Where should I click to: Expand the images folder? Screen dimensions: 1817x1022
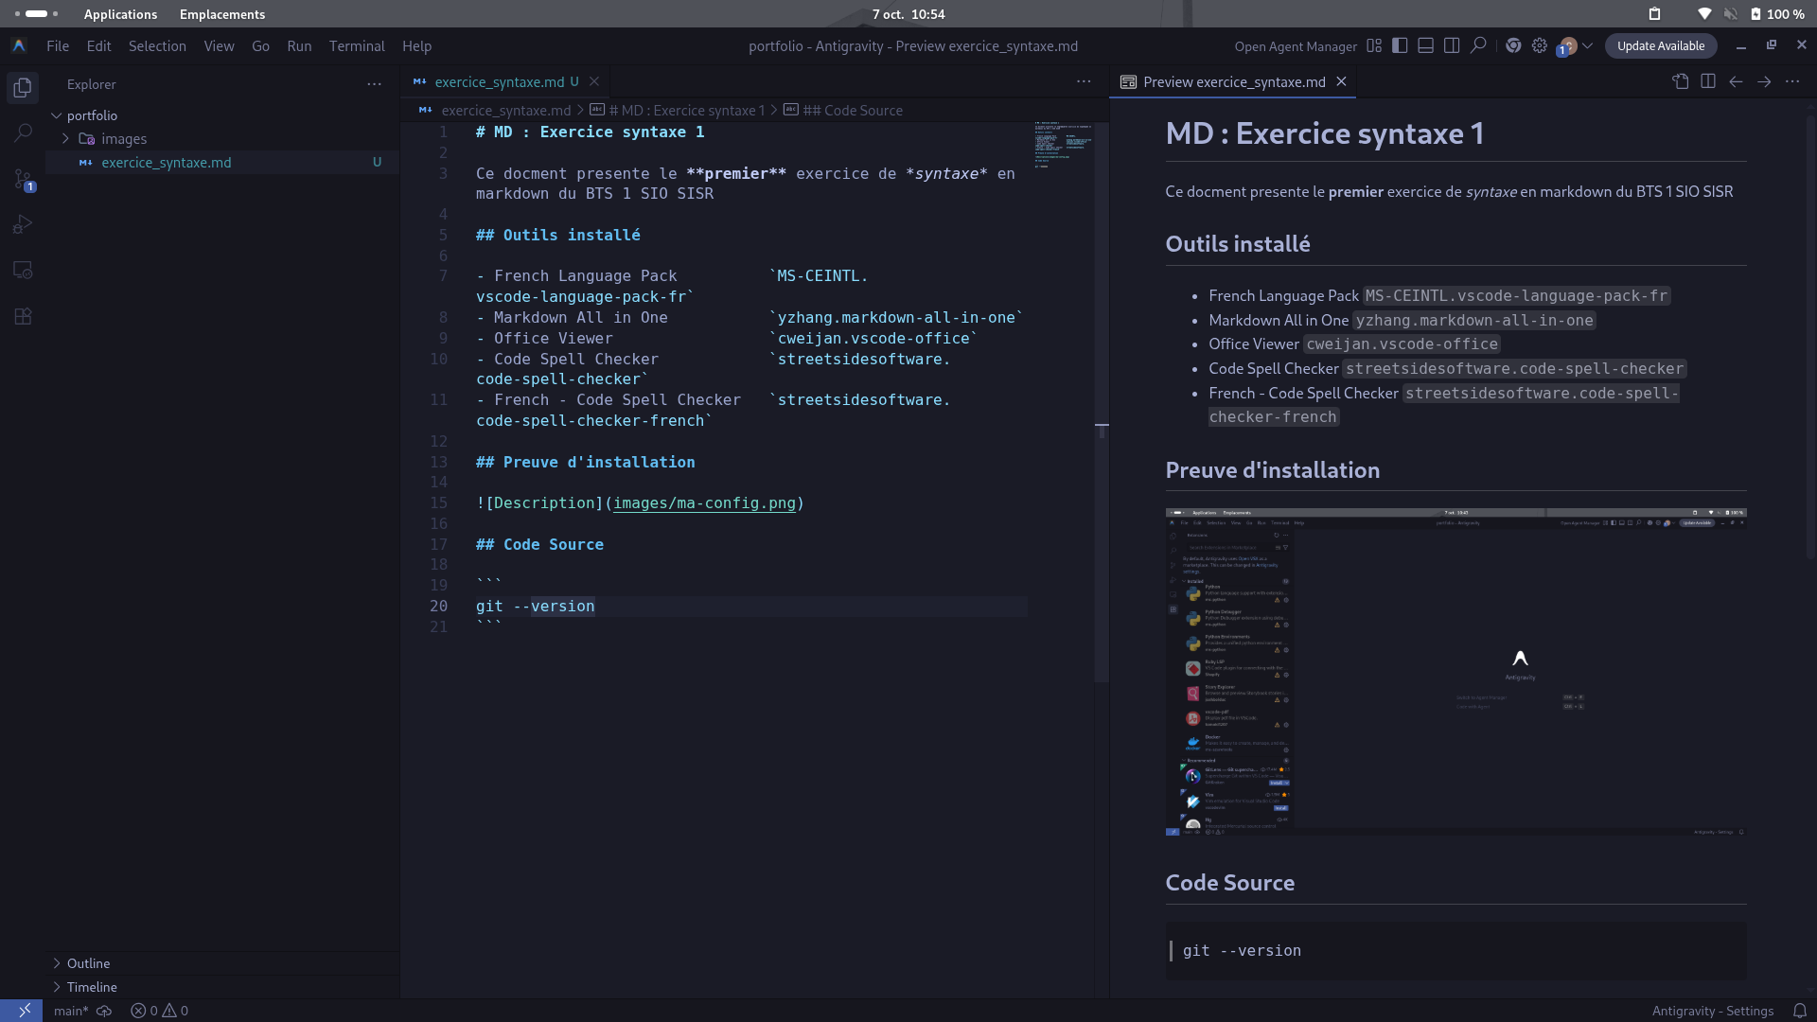[124, 139]
